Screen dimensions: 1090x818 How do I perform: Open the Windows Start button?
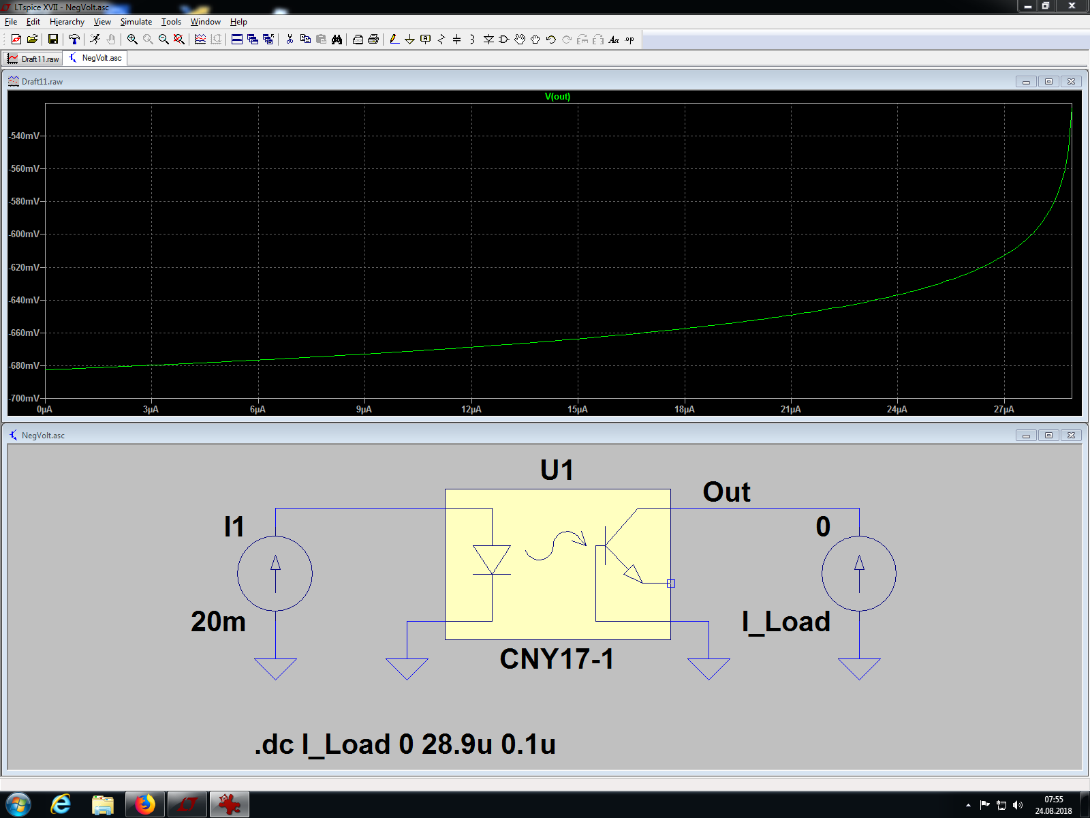[18, 805]
